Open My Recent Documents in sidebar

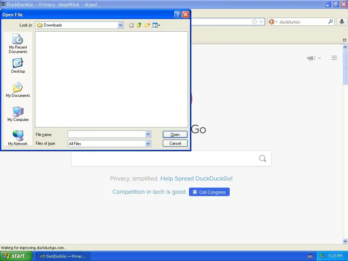[18, 43]
